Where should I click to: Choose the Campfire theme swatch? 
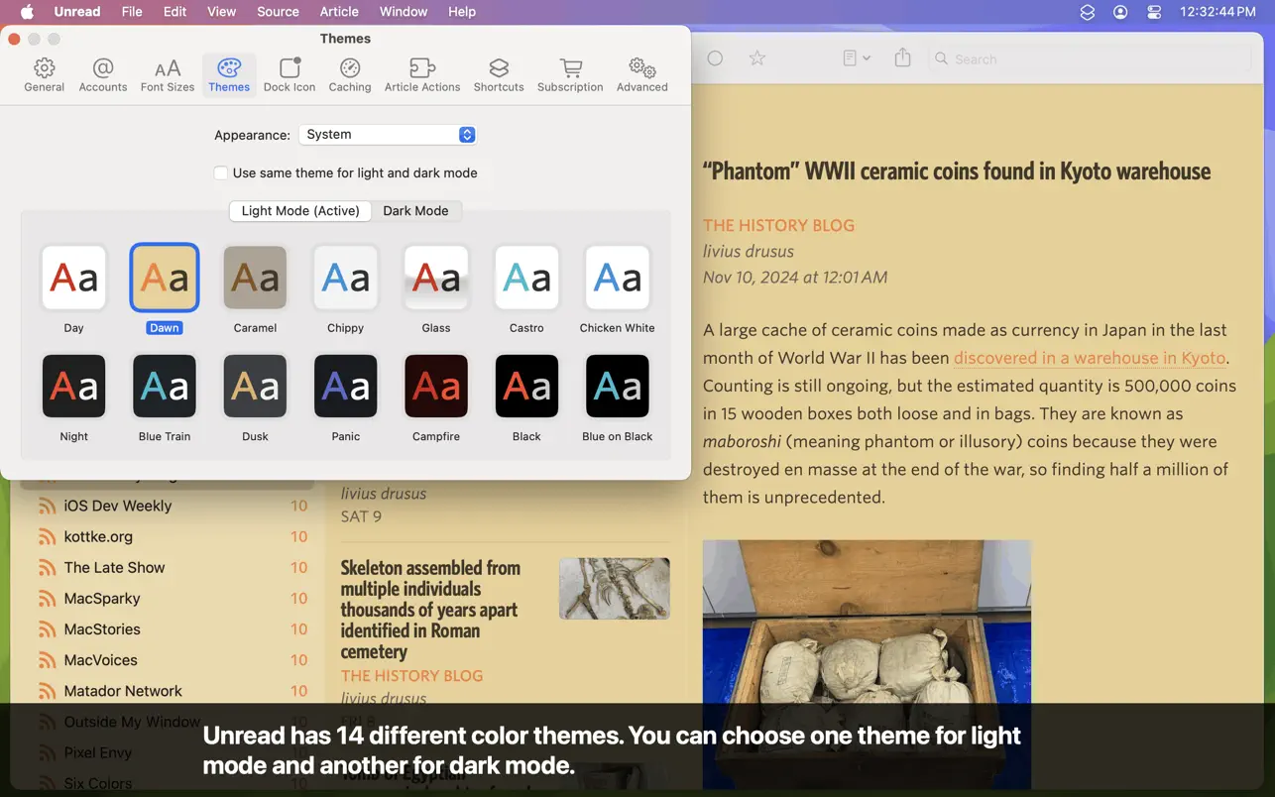point(436,387)
